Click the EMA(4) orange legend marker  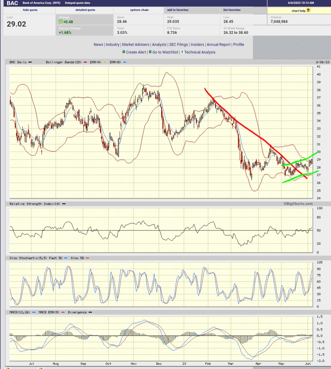[105, 62]
